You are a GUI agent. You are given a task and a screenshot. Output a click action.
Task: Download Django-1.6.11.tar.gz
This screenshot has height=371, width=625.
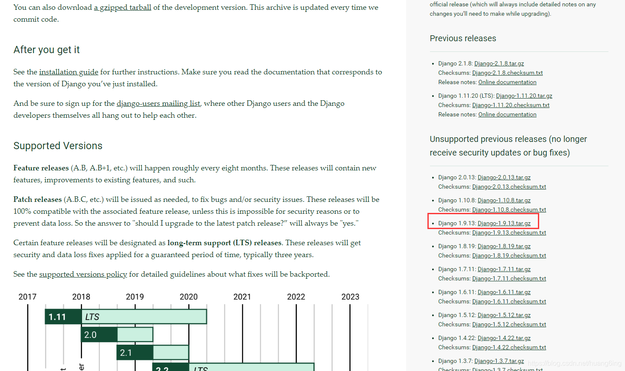(504, 292)
